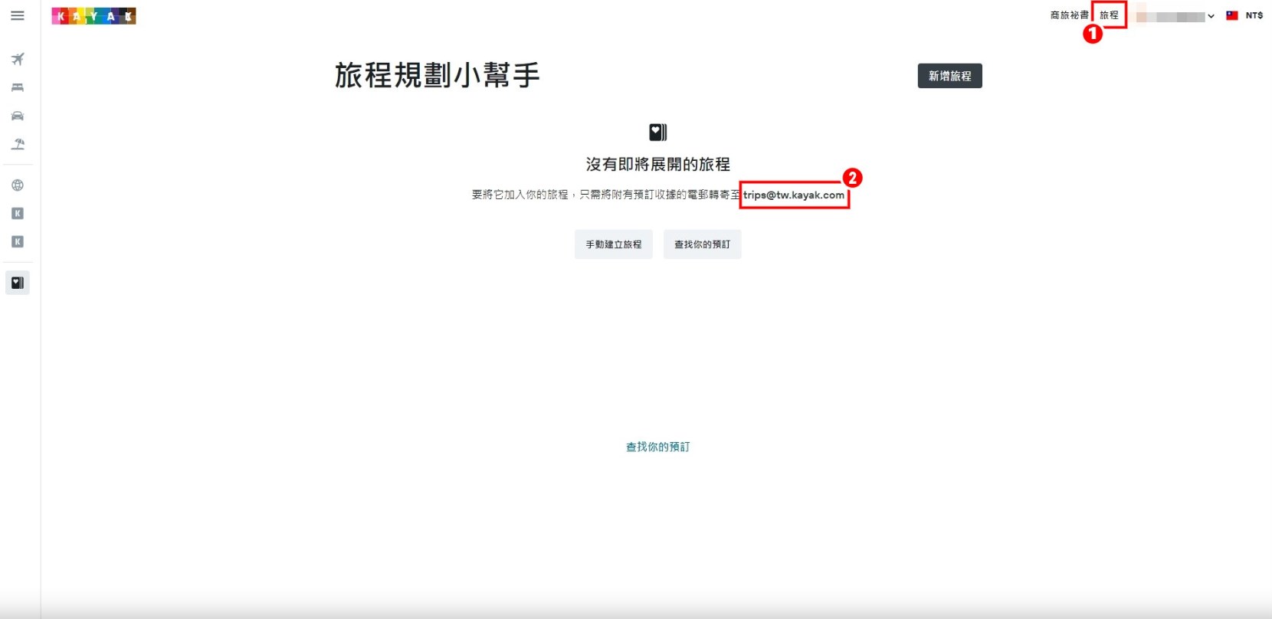Click the trips@tw.kayak.com email address
This screenshot has width=1272, height=619.
(x=794, y=195)
